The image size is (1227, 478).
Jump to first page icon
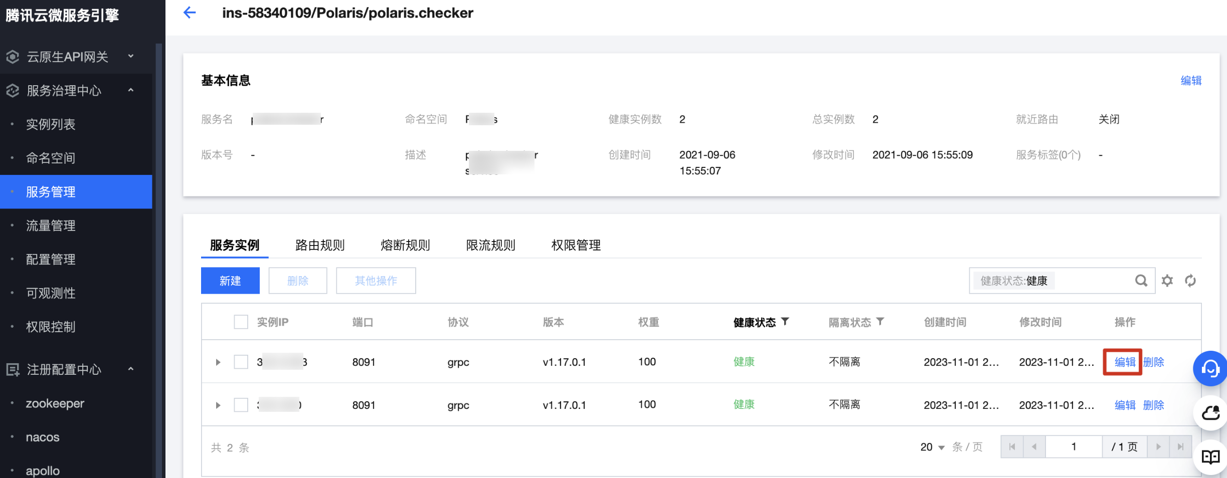(x=1012, y=446)
